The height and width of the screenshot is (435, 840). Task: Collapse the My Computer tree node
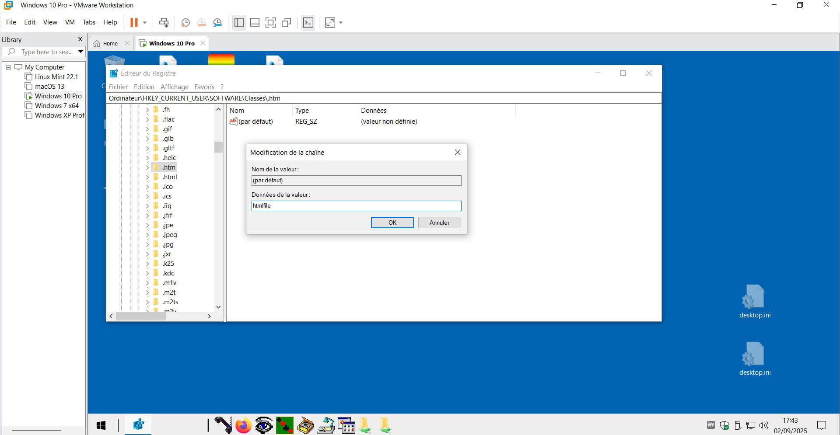coord(8,67)
